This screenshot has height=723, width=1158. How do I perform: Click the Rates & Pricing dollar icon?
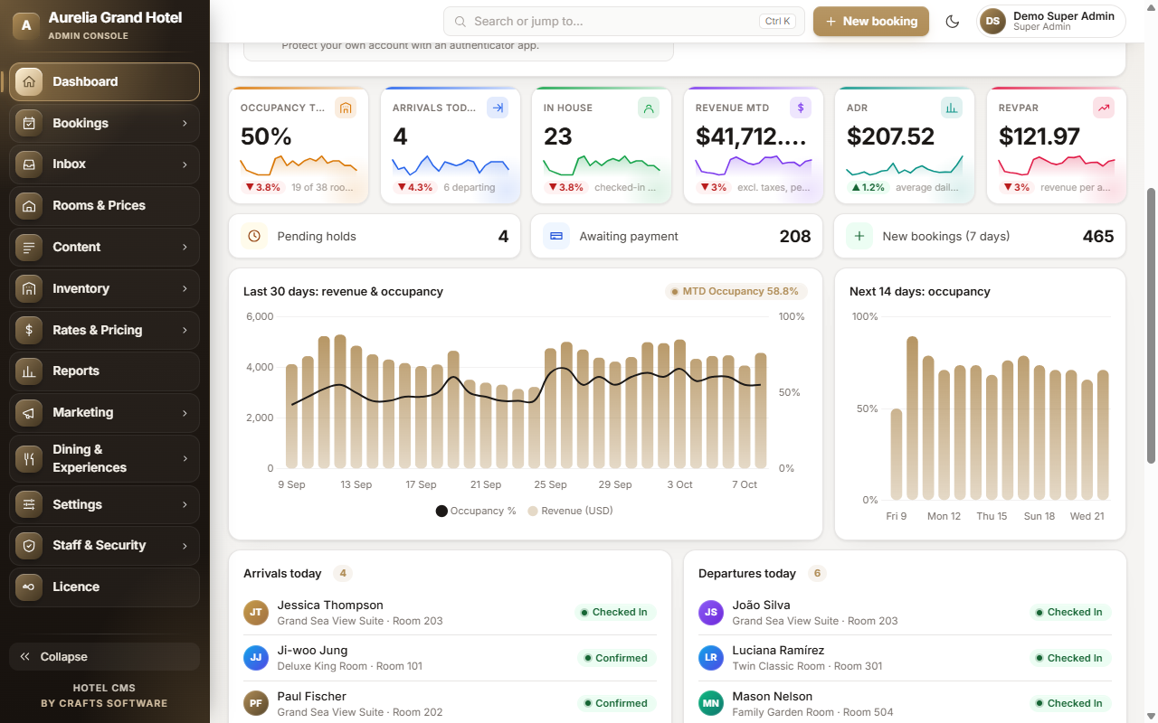tap(29, 330)
